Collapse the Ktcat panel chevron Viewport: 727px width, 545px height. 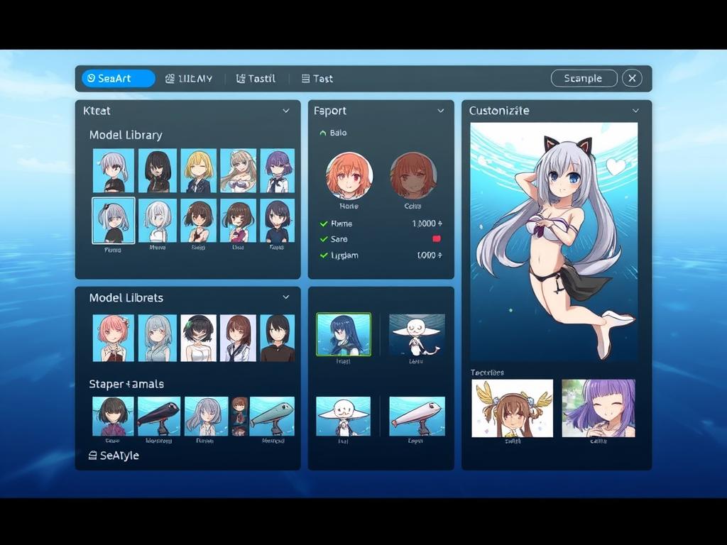pyautogui.click(x=286, y=111)
